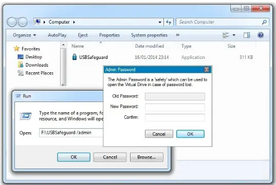The width and height of the screenshot is (276, 185).
Task: Click the search magnifier icon
Action: click(264, 22)
